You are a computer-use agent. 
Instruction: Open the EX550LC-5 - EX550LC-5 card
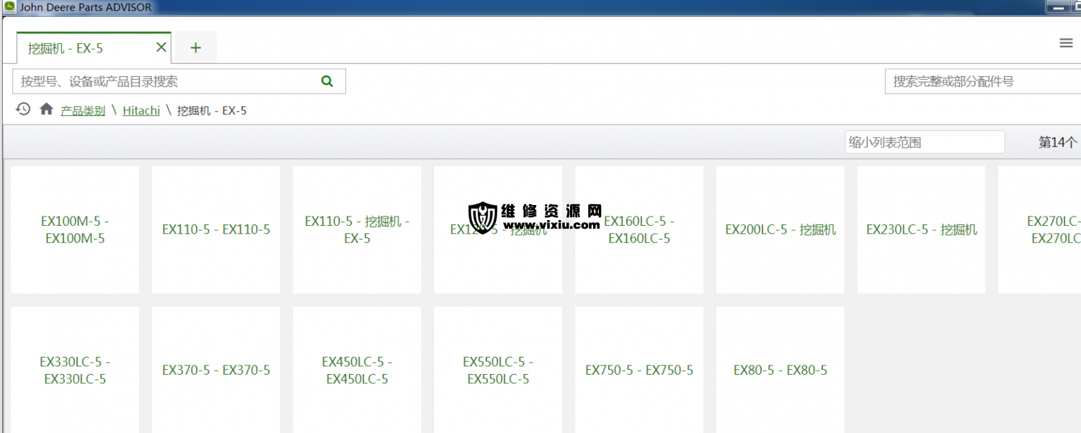(498, 370)
